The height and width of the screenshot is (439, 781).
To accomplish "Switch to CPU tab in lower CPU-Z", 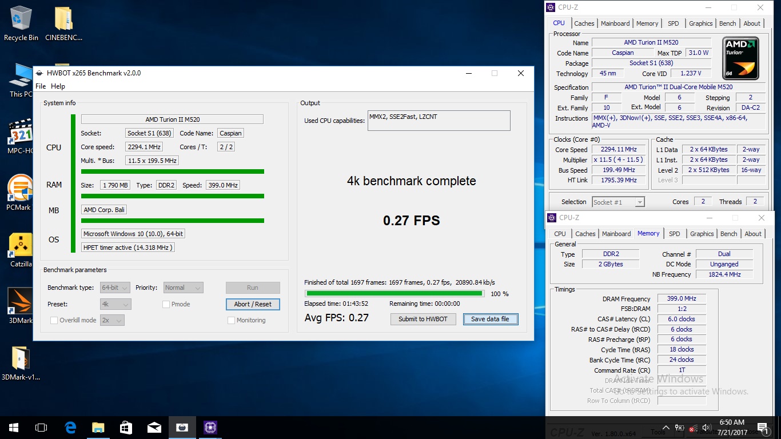I will pos(560,234).
